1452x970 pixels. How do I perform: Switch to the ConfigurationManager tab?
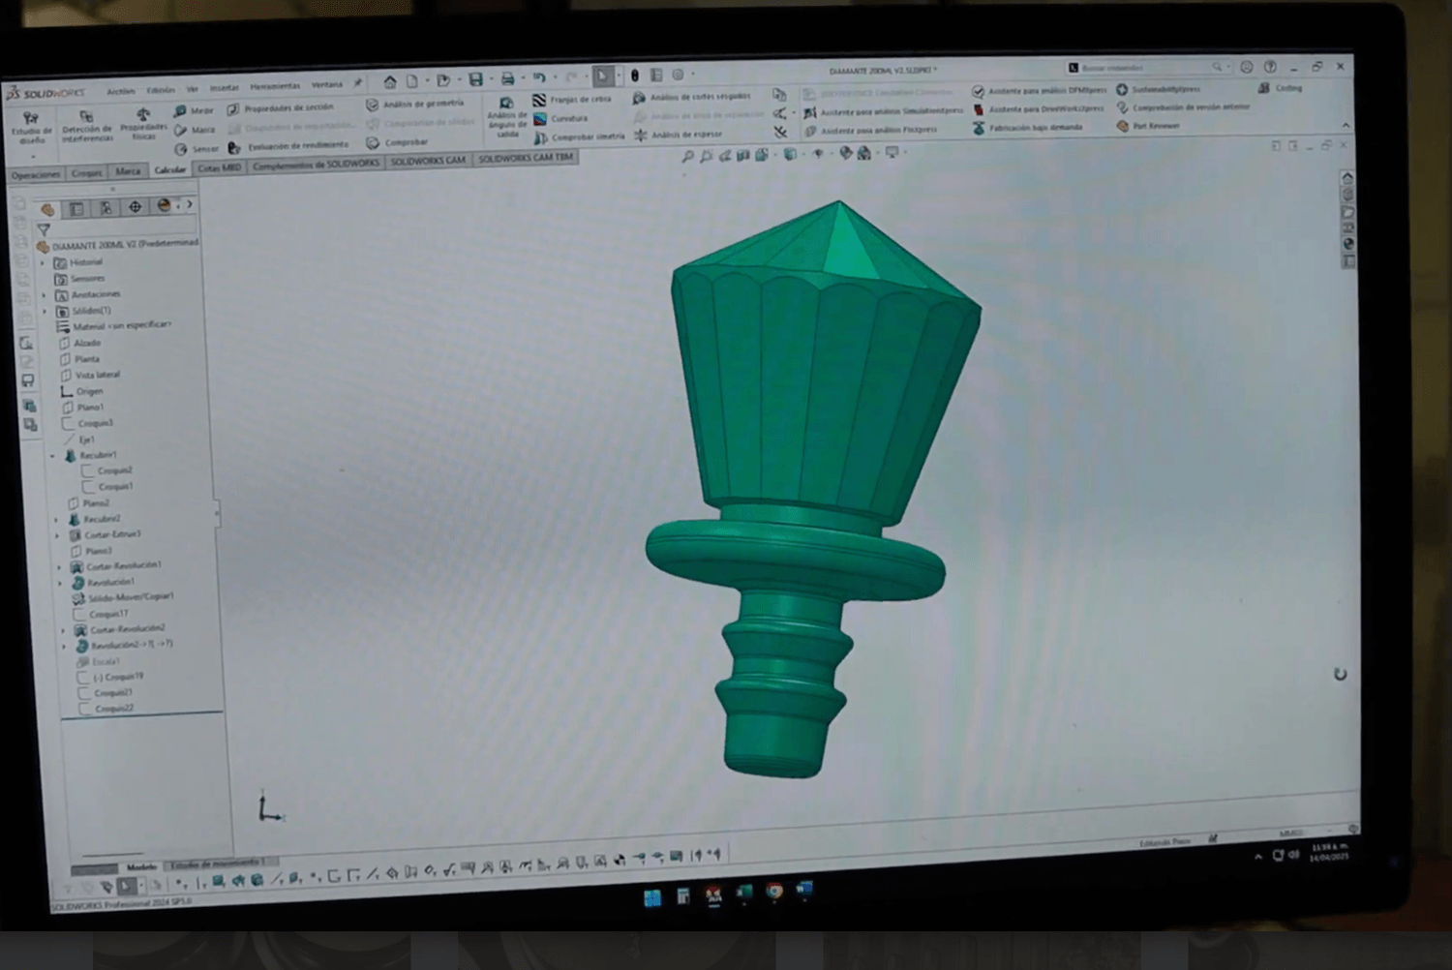tap(106, 207)
